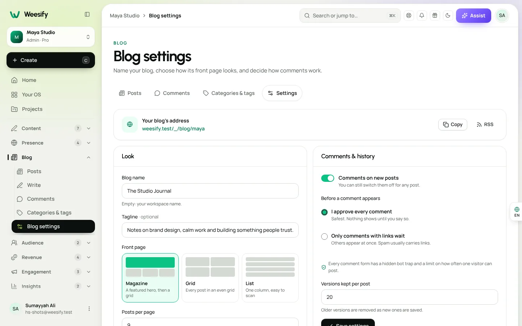Open the RSS feed link
Screen dimensions: 522x326
point(485,125)
